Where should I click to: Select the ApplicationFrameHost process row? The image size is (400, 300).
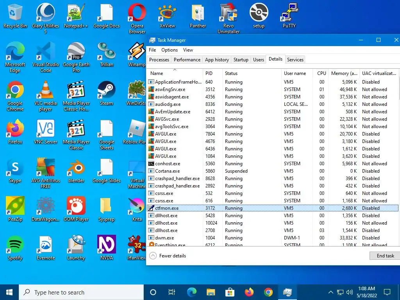(273, 82)
